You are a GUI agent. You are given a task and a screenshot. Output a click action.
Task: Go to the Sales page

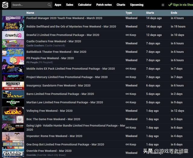click(70, 5)
